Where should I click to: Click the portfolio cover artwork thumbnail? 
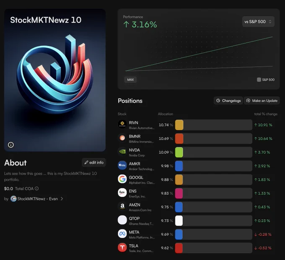pos(55,80)
